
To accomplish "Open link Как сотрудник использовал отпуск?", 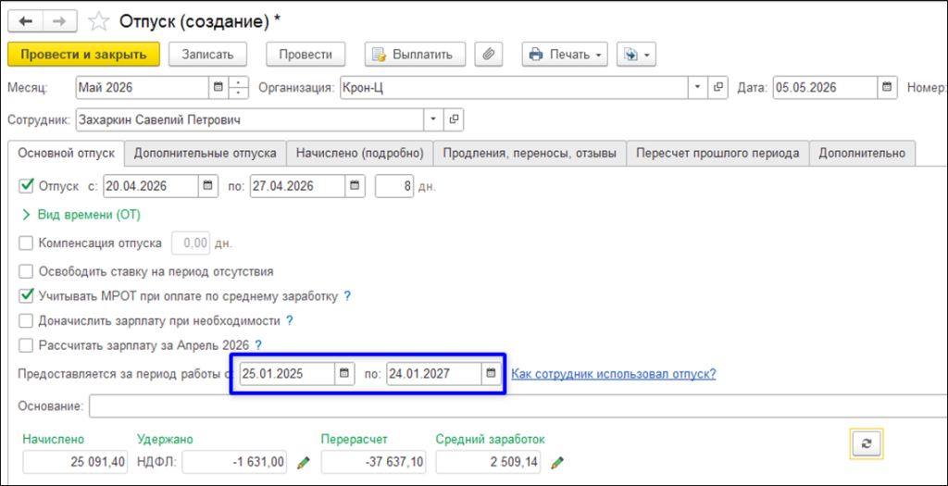I will 614,374.
